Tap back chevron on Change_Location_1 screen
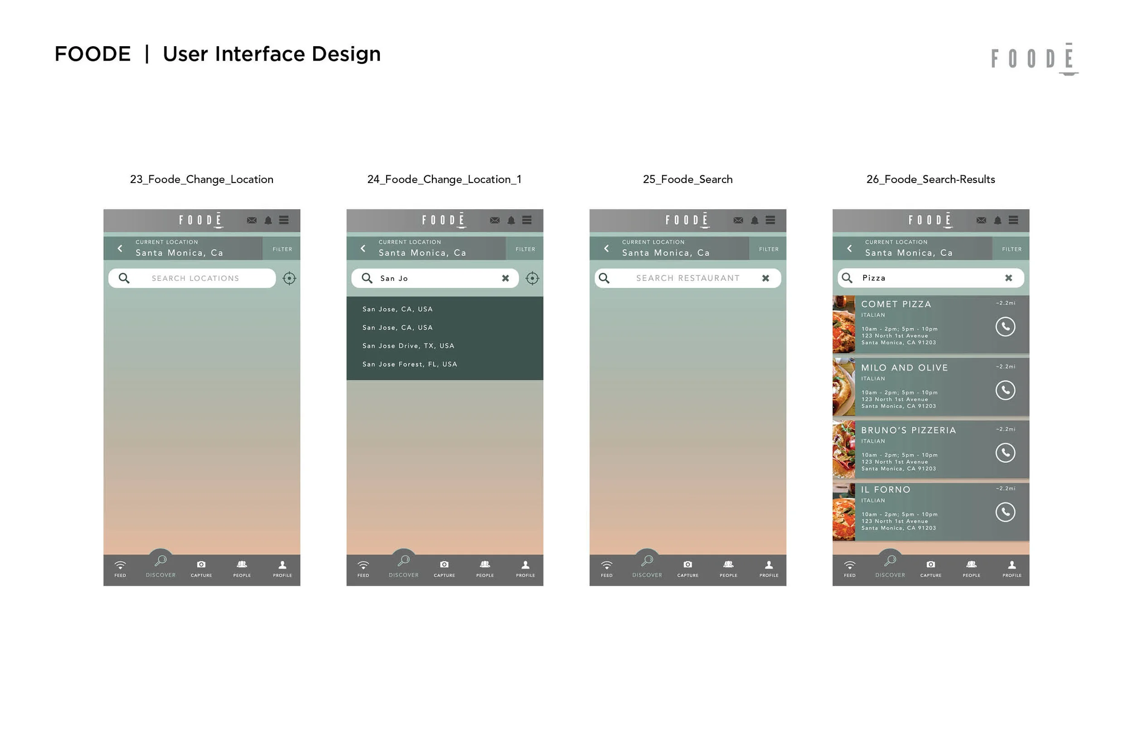Image resolution: width=1133 pixels, height=733 pixels. 363,248
